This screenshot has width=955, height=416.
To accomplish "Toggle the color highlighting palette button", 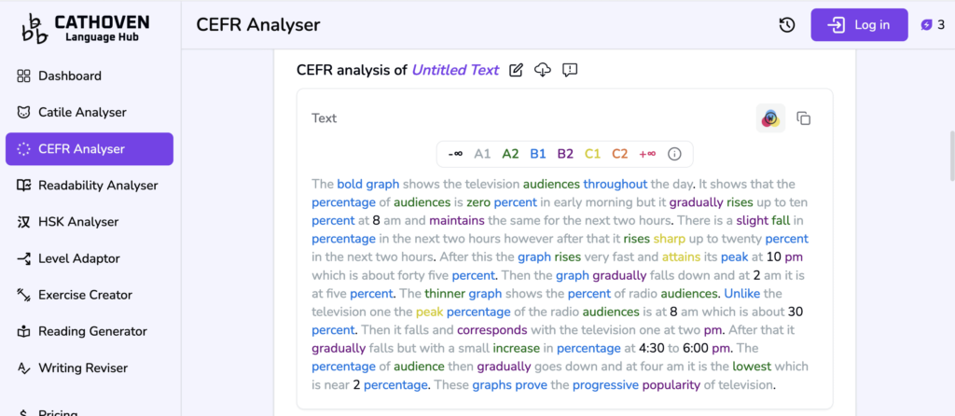I will [770, 118].
